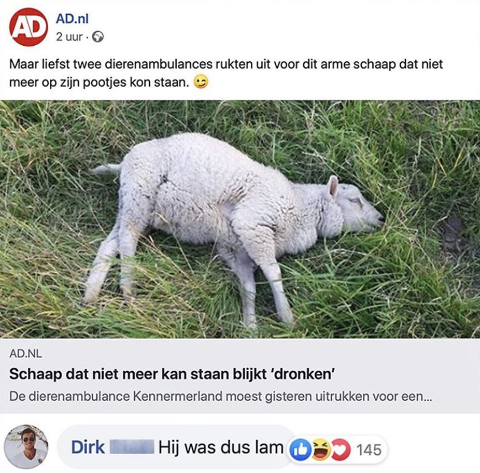Click the laughing haha reaction icon
Image resolution: width=480 pixels, height=473 pixels.
[x=320, y=449]
